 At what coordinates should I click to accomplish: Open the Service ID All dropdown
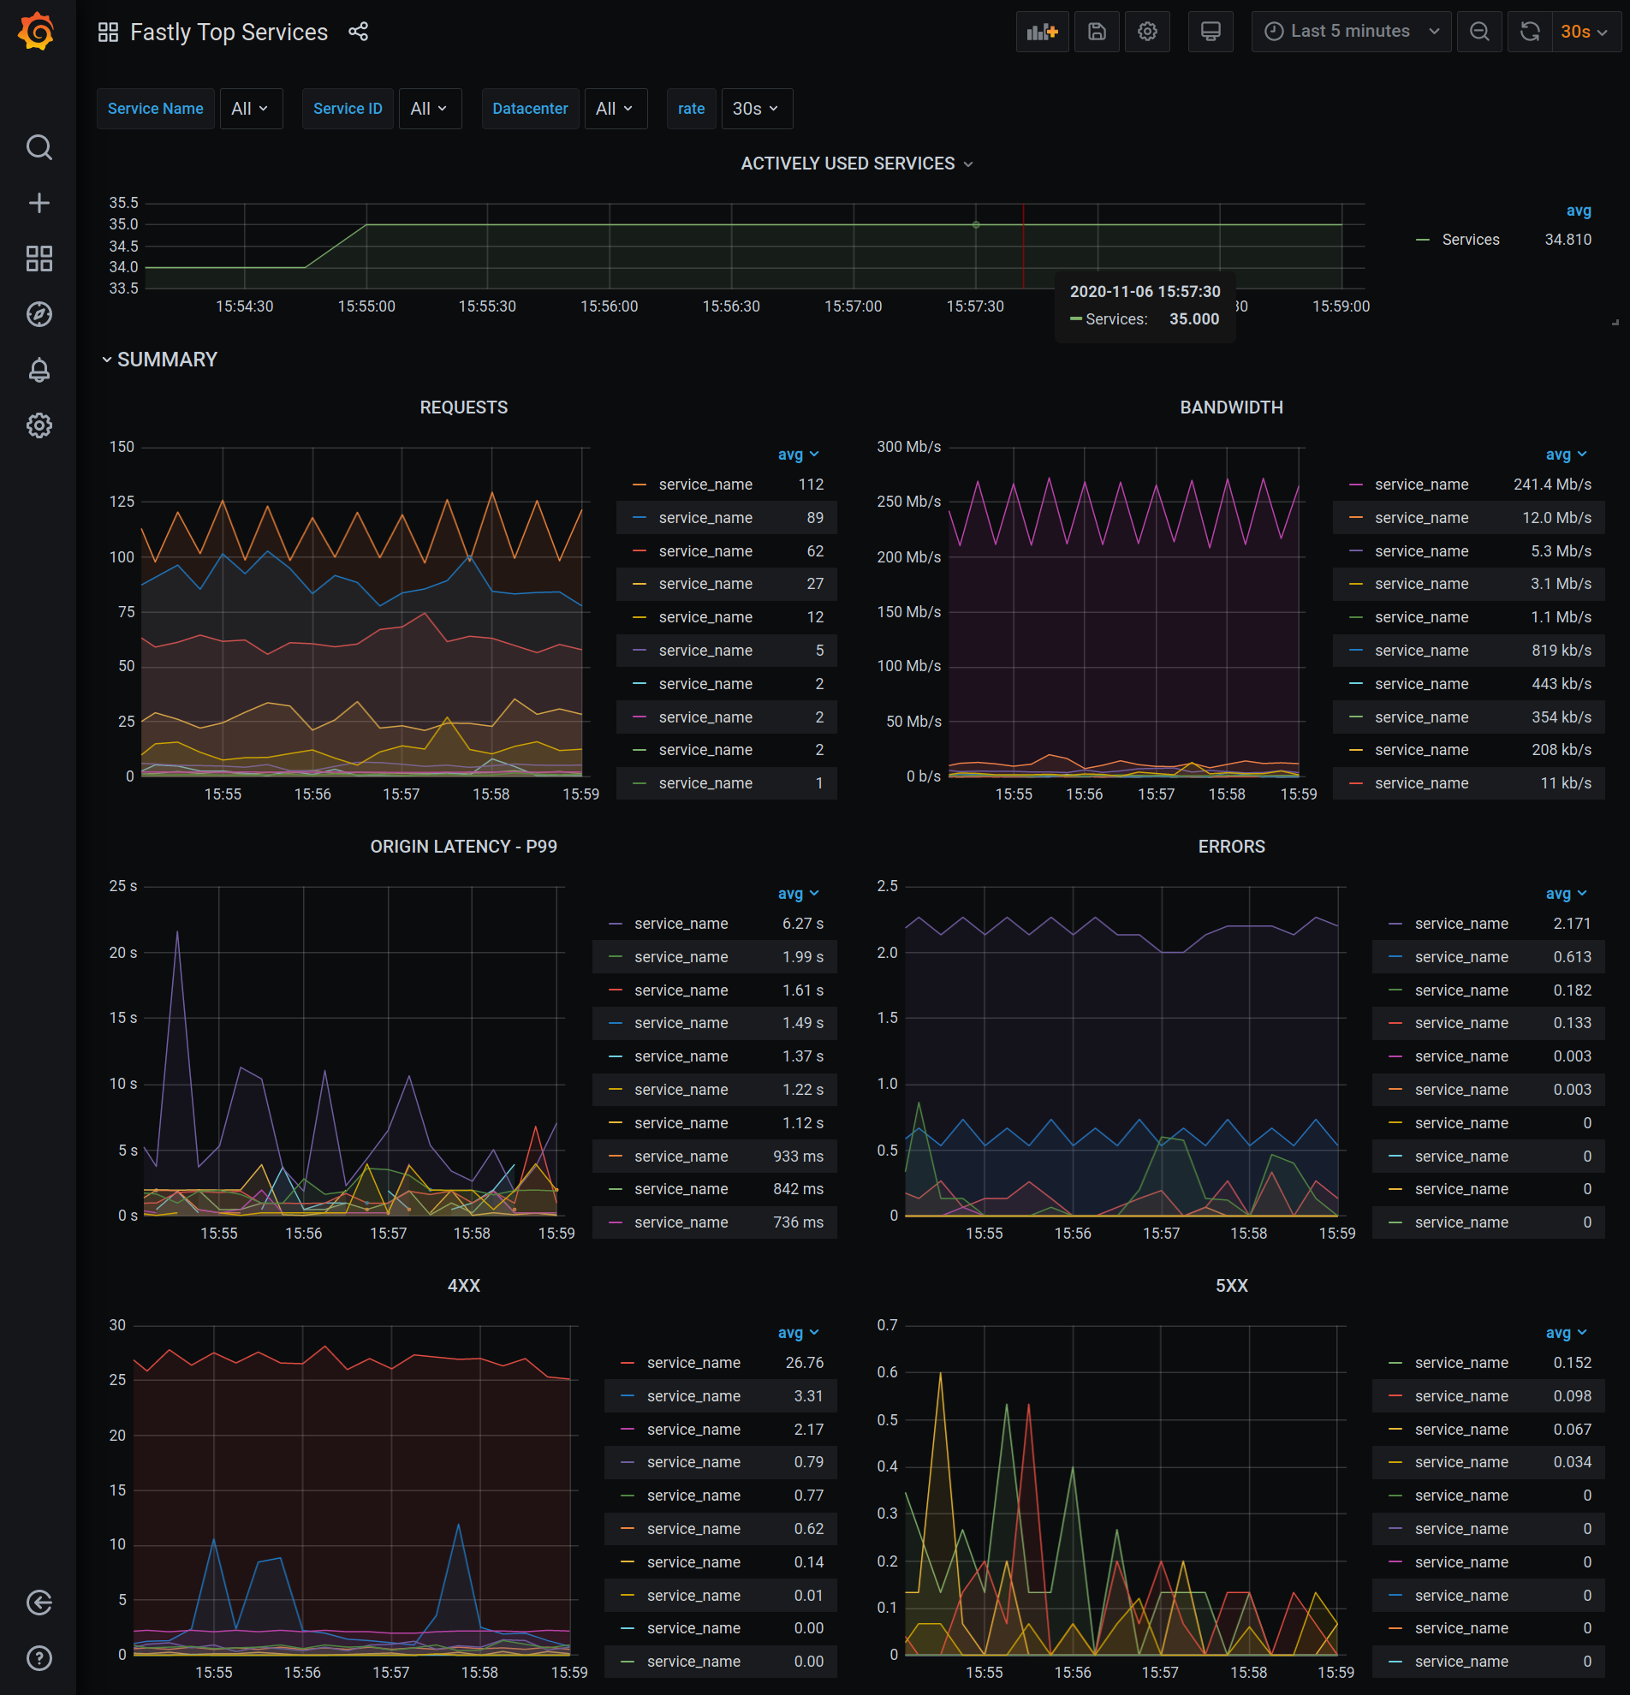coord(430,109)
